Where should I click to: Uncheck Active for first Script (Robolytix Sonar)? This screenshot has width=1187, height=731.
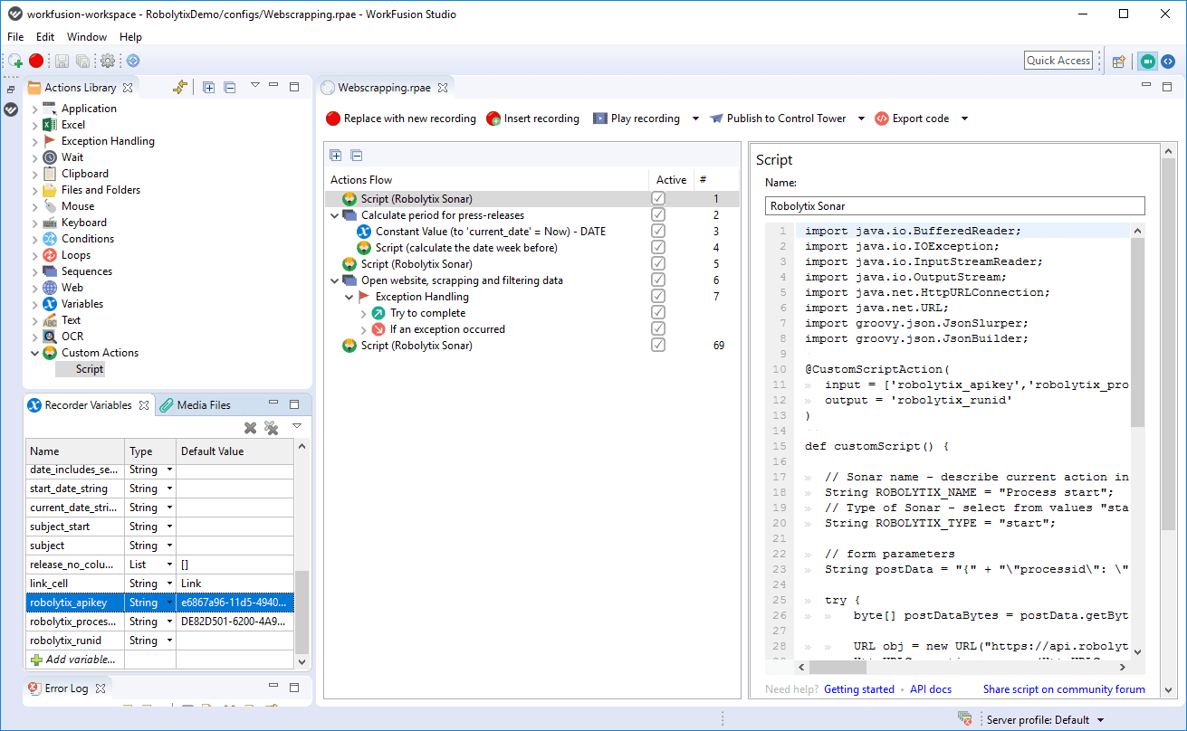658,199
